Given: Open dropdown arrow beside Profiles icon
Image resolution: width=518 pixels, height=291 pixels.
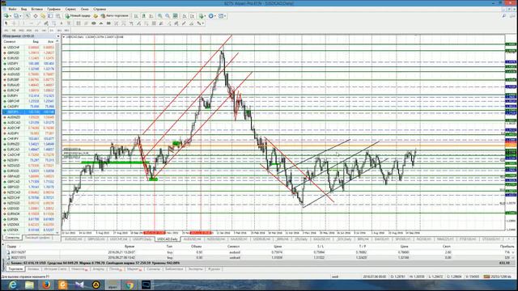Looking at the screenshot, I should (x=20, y=16).
